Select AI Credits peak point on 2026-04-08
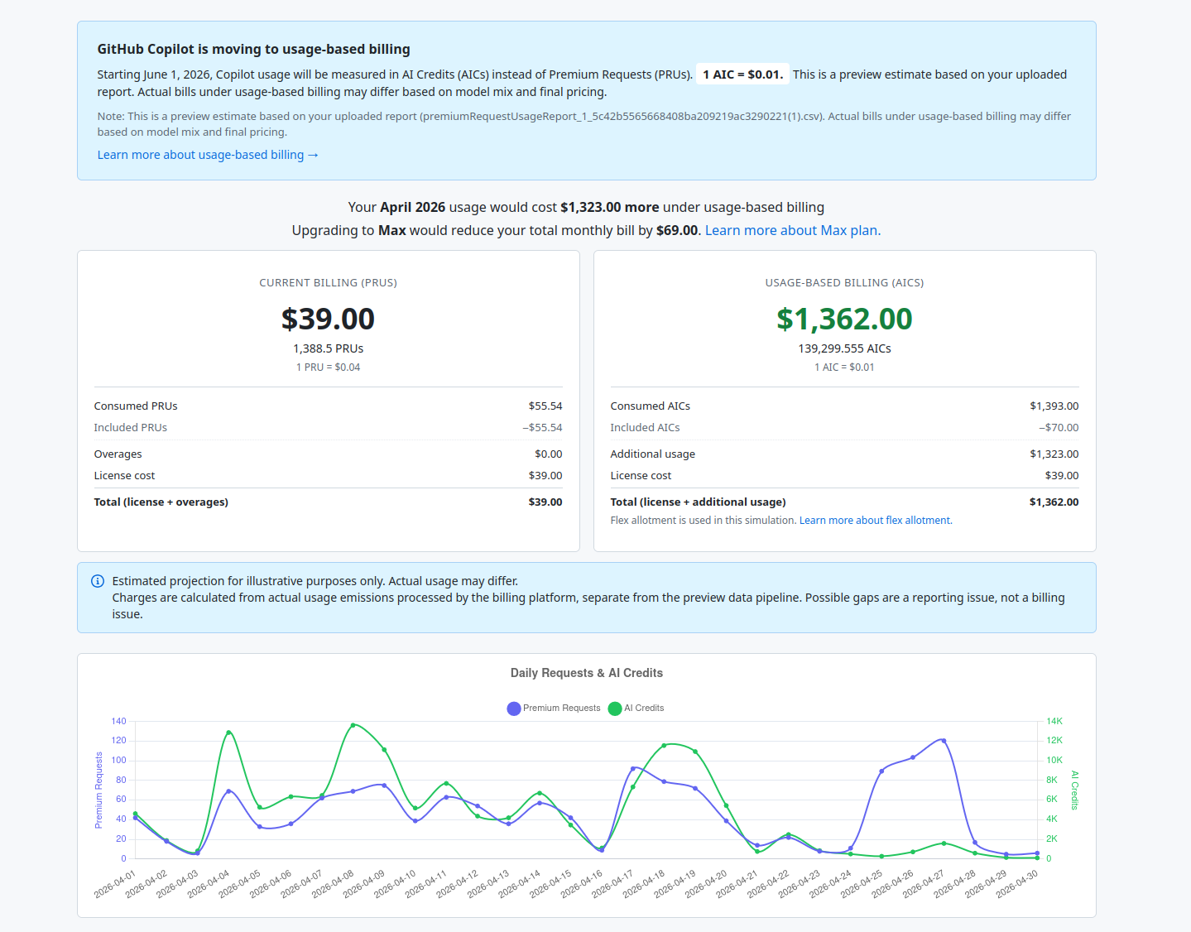The height and width of the screenshot is (932, 1191). coord(353,725)
